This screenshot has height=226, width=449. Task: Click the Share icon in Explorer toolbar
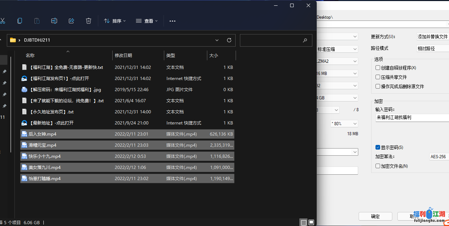[x=71, y=21]
